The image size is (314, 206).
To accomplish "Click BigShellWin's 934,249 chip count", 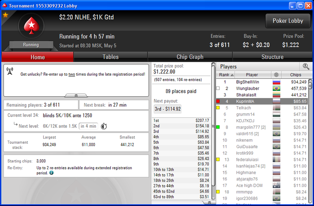I will coord(299,82).
